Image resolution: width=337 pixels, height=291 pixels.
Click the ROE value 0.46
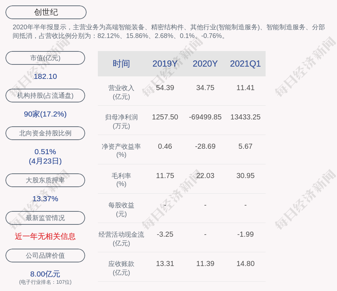pyautogui.click(x=165, y=146)
